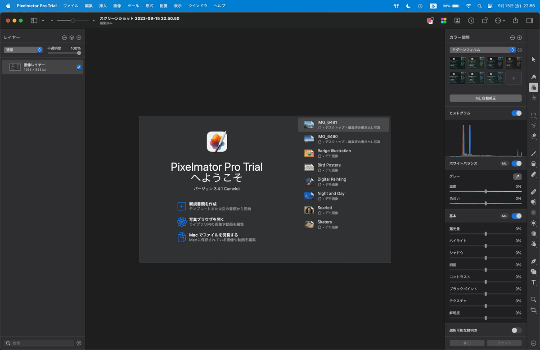Pick gray point with the eyedropper
The height and width of the screenshot is (350, 540).
pyautogui.click(x=517, y=177)
